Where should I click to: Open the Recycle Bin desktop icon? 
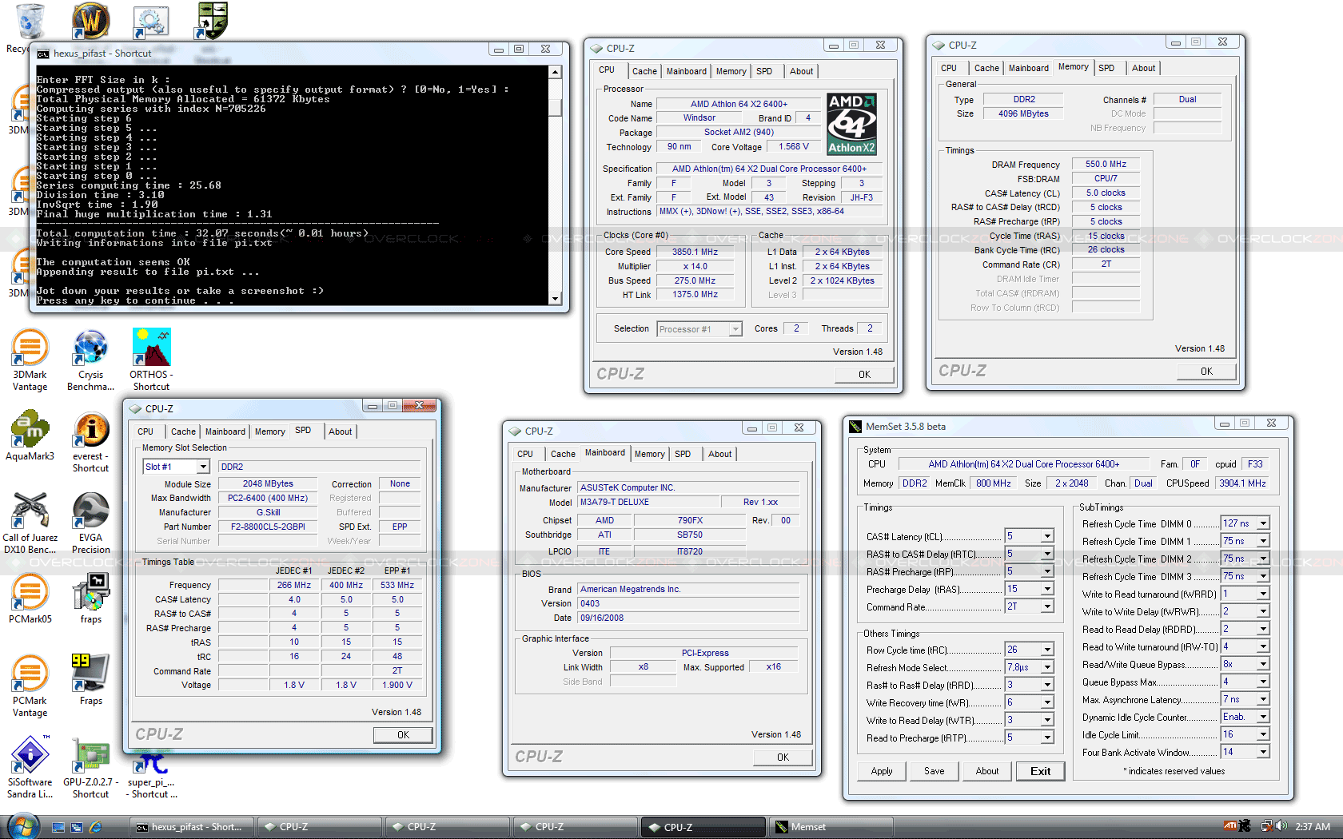coord(30,22)
